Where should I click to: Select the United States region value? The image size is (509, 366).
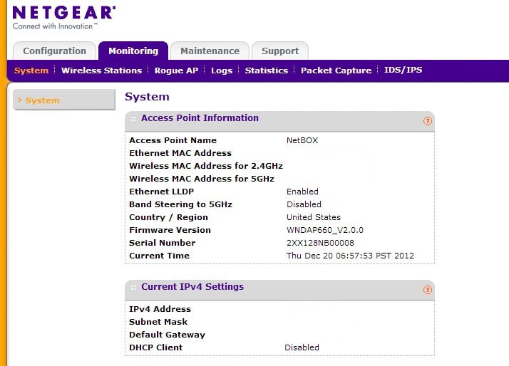coord(314,217)
